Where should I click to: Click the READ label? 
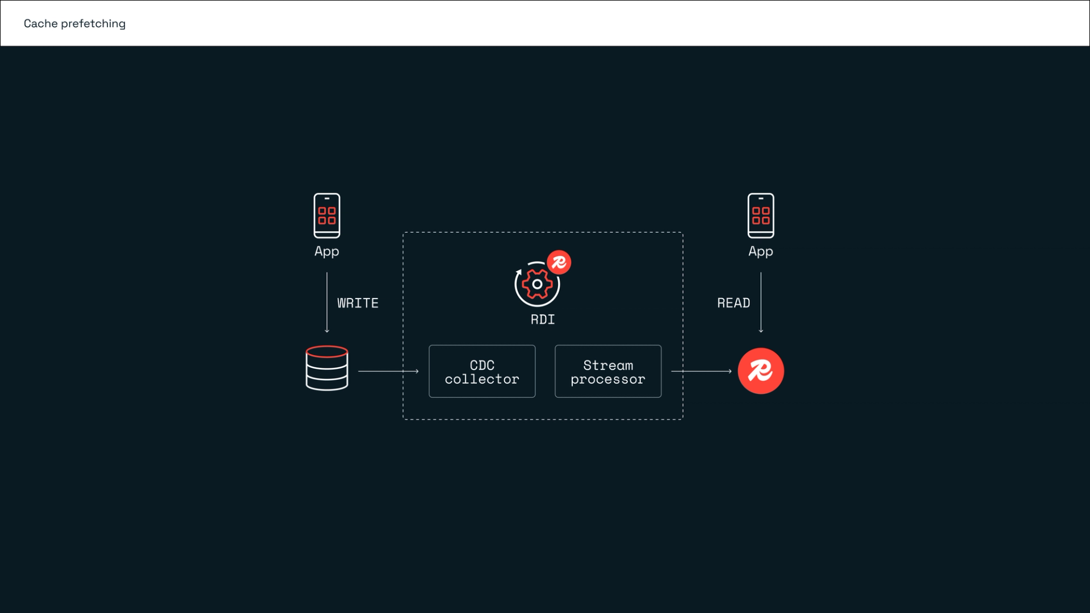(x=733, y=303)
